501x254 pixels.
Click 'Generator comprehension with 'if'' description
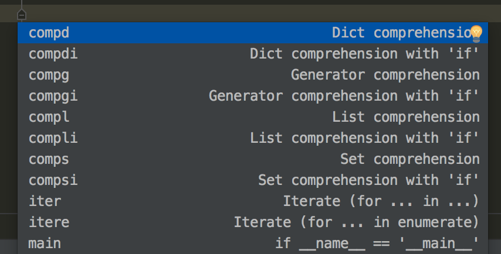coord(344,95)
